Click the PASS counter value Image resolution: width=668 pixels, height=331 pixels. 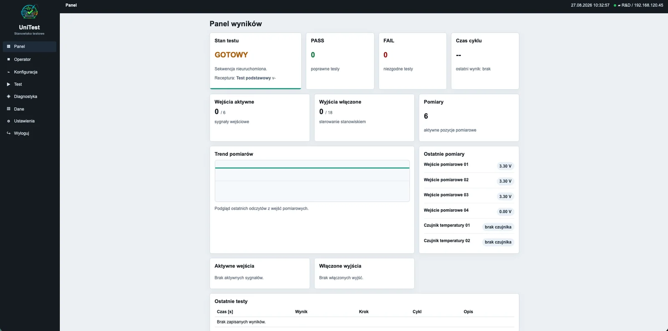point(313,55)
